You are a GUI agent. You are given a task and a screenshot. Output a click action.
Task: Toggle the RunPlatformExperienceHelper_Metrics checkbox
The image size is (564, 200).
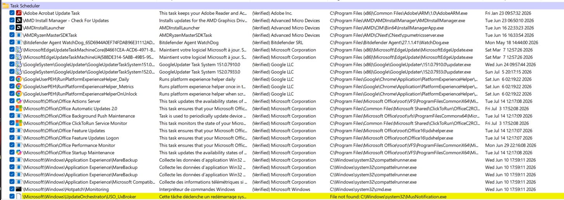point(12,87)
